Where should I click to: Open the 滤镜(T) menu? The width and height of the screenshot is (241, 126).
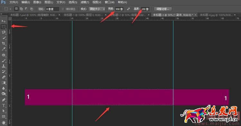point(85,2)
